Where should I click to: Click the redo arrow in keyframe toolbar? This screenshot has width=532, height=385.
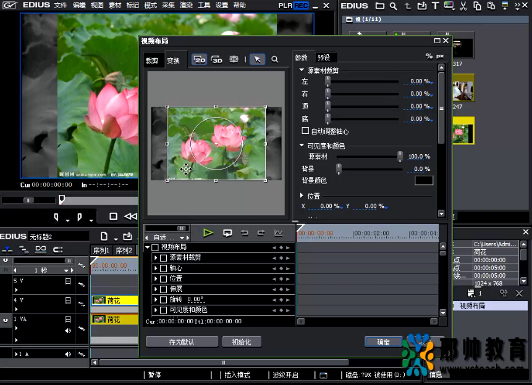pyautogui.click(x=261, y=233)
